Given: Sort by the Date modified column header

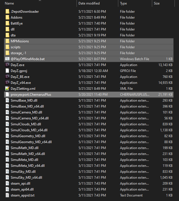Looking at the screenshot, I should [x=89, y=3].
